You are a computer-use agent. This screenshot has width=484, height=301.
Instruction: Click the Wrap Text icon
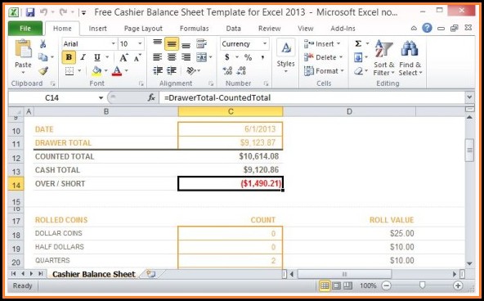click(201, 44)
